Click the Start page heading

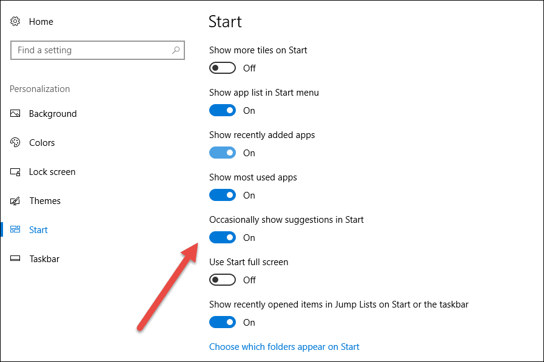tap(225, 21)
